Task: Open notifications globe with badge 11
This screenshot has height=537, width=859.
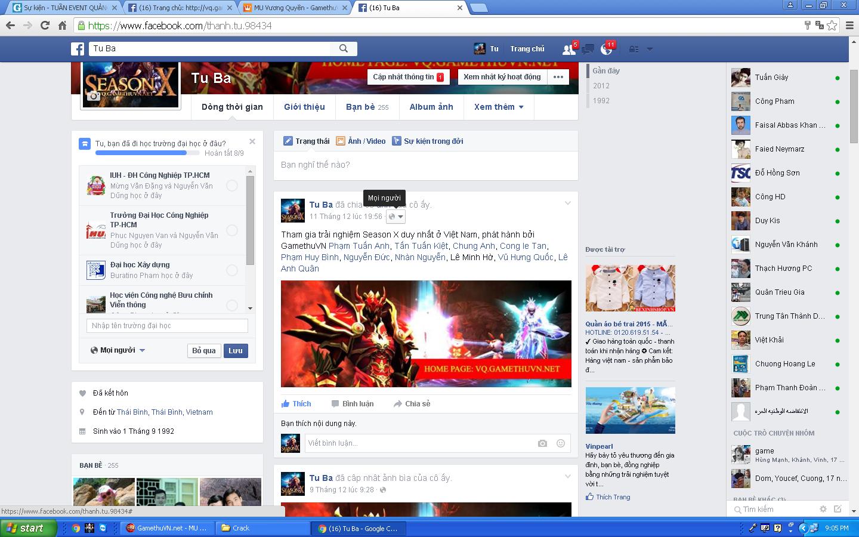Action: pyautogui.click(x=607, y=50)
